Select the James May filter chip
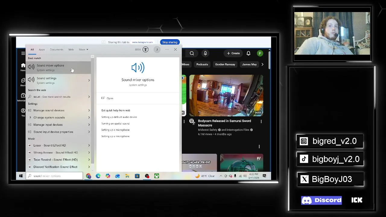 point(249,64)
